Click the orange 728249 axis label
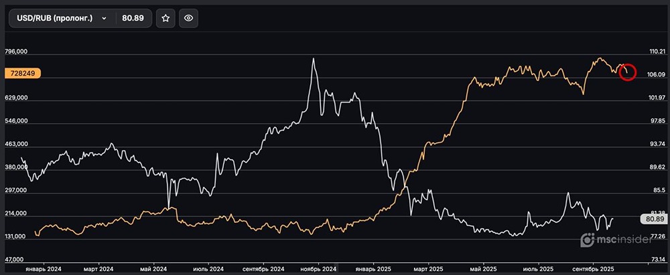The image size is (670, 275). [x=23, y=74]
